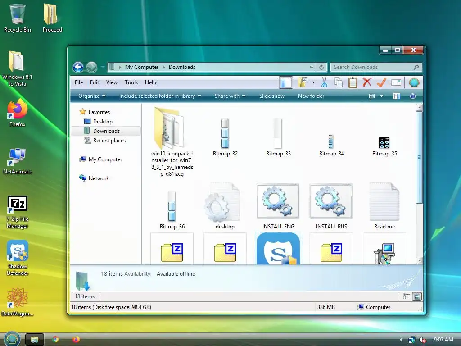Select the Shadow Defender file in folder
Image resolution: width=461 pixels, height=346 pixels.
pos(278,249)
